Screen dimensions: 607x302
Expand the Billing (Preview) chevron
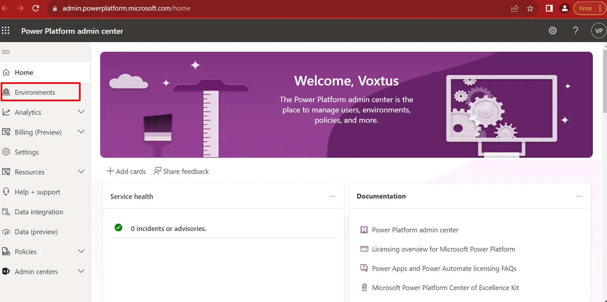click(x=81, y=132)
